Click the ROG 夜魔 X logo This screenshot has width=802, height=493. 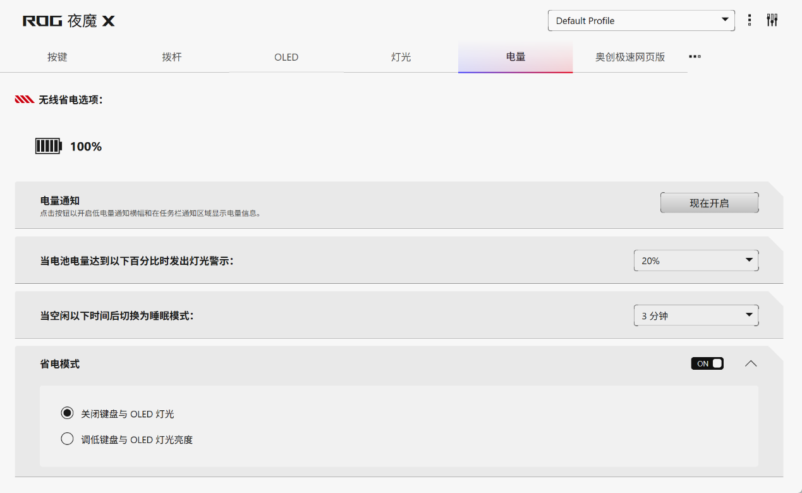click(69, 21)
